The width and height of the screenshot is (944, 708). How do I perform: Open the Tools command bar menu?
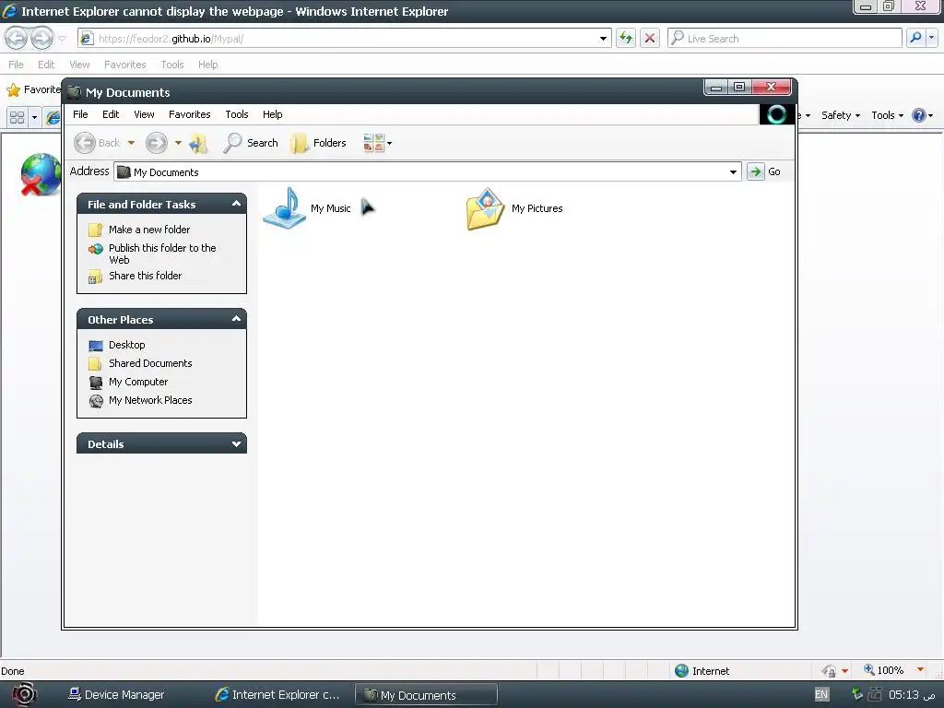pos(888,115)
